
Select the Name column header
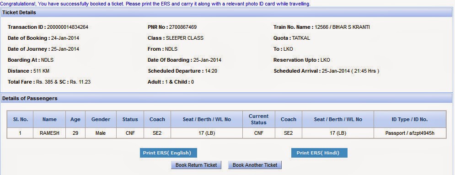click(49, 119)
